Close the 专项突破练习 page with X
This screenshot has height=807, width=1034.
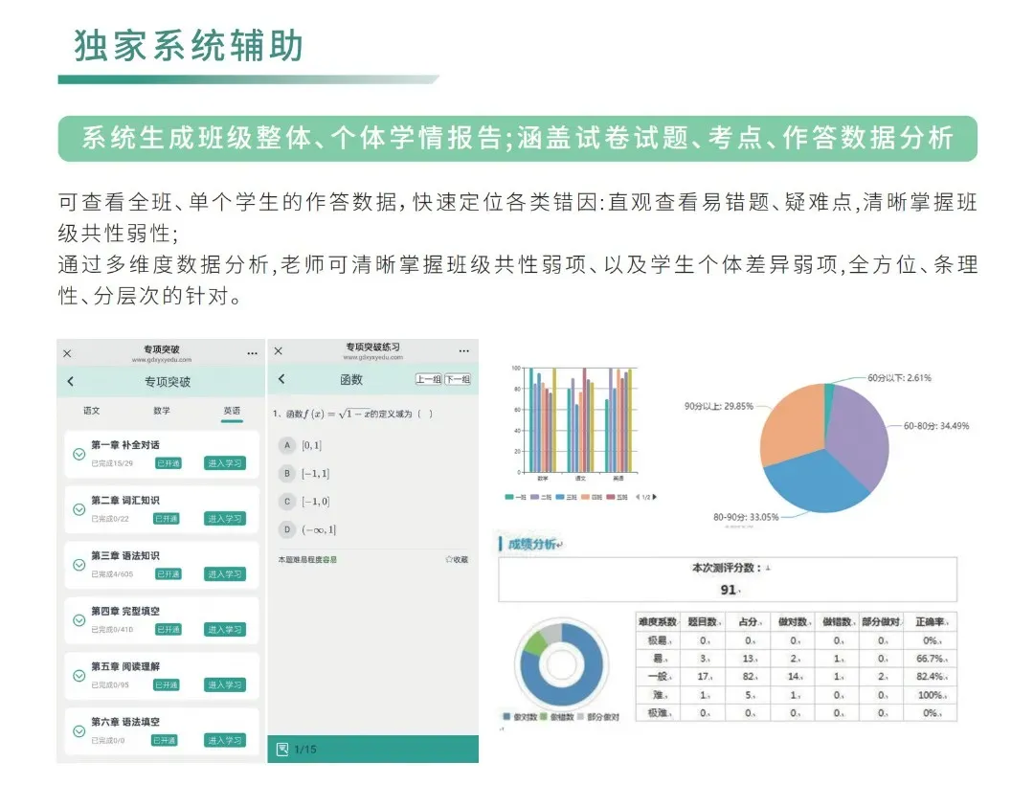[279, 351]
